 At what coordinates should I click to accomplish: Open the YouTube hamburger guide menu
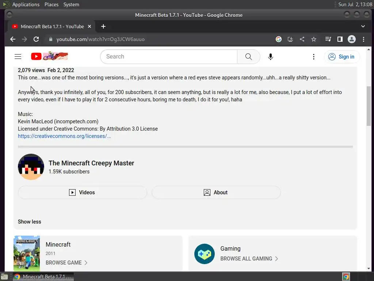[18, 57]
